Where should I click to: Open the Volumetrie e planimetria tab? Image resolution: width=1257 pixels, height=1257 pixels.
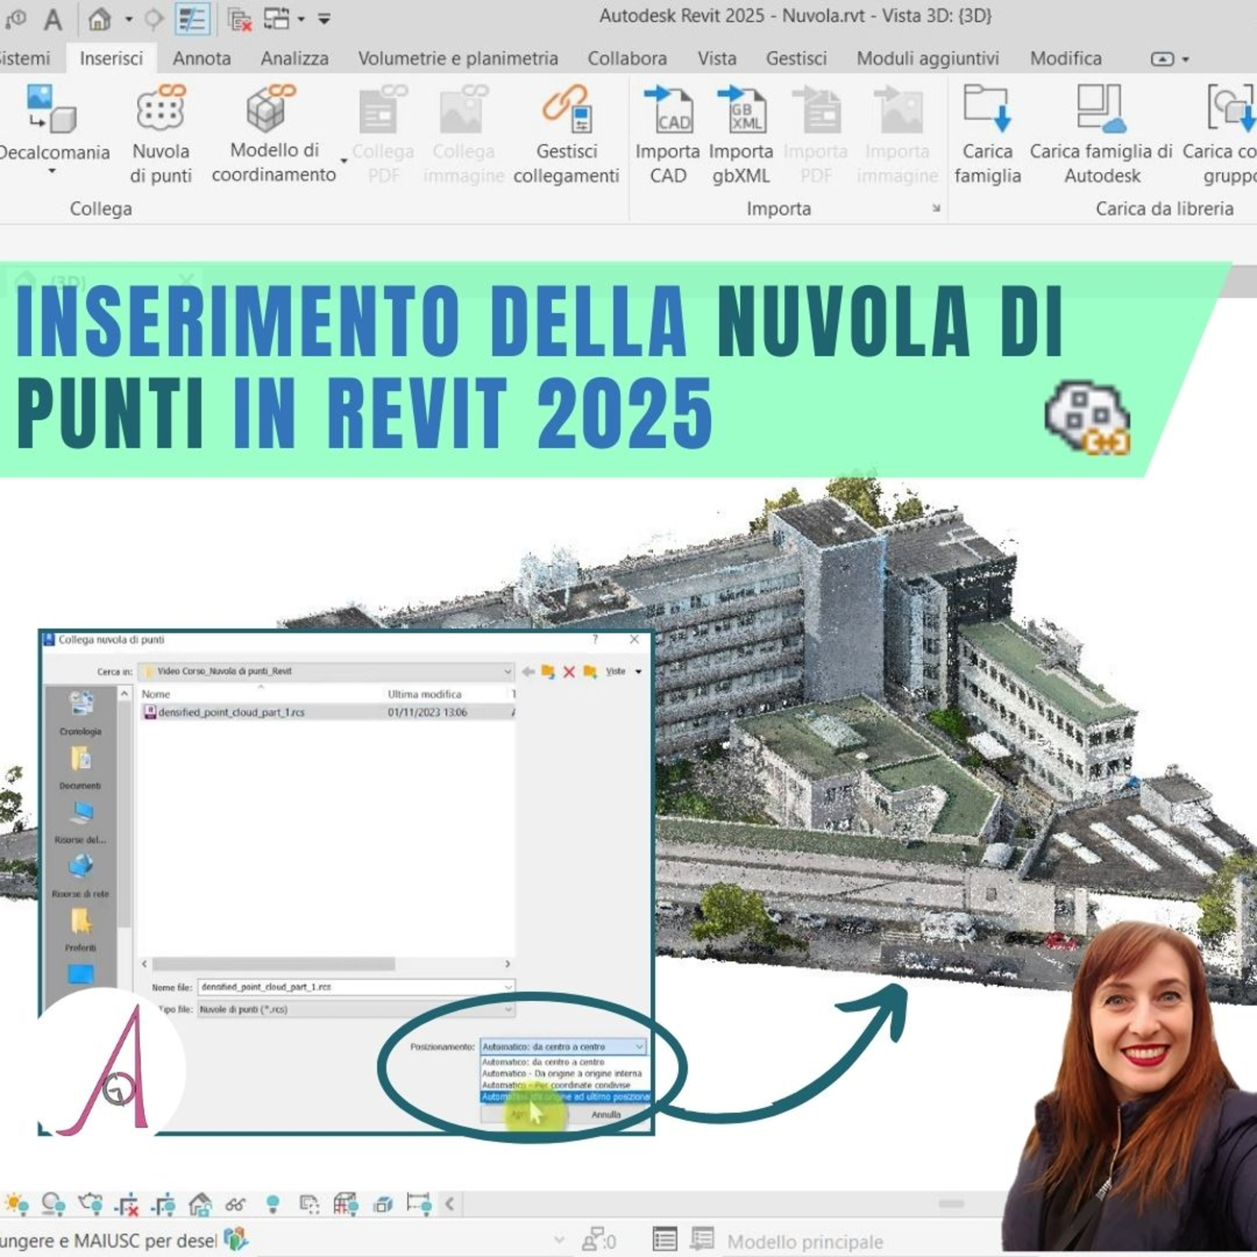pos(458,59)
